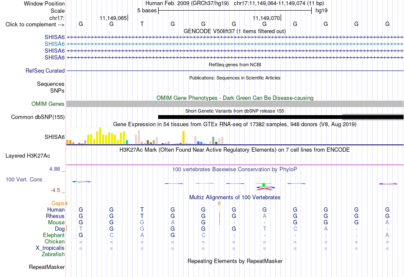Click the 11,149,070 ruler coordinate

266,18
